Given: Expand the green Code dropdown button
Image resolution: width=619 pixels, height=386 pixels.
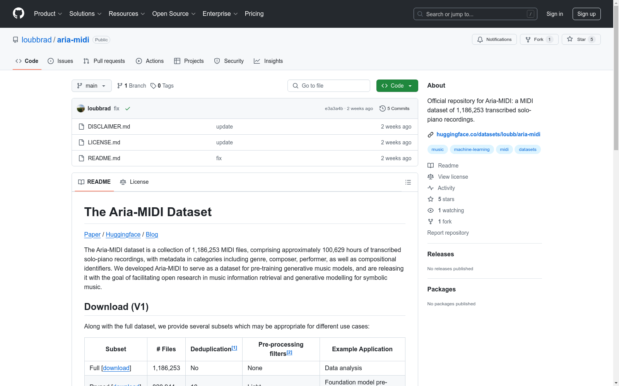Looking at the screenshot, I should click(397, 86).
